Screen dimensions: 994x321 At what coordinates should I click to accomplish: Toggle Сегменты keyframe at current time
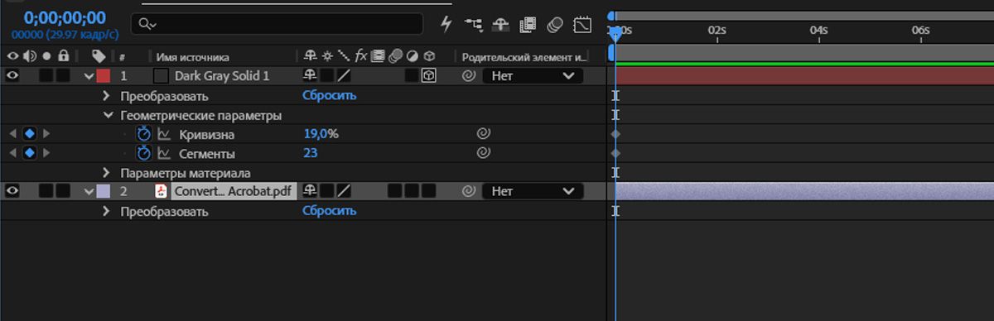(29, 153)
